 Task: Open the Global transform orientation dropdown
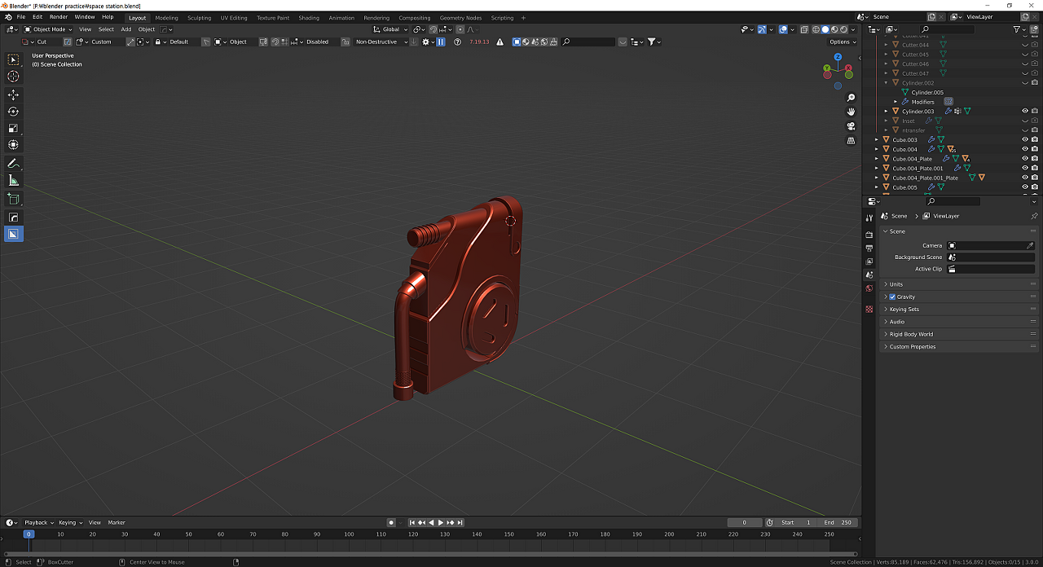click(x=391, y=29)
